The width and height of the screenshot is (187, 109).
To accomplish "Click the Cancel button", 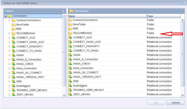I will coord(175,102).
